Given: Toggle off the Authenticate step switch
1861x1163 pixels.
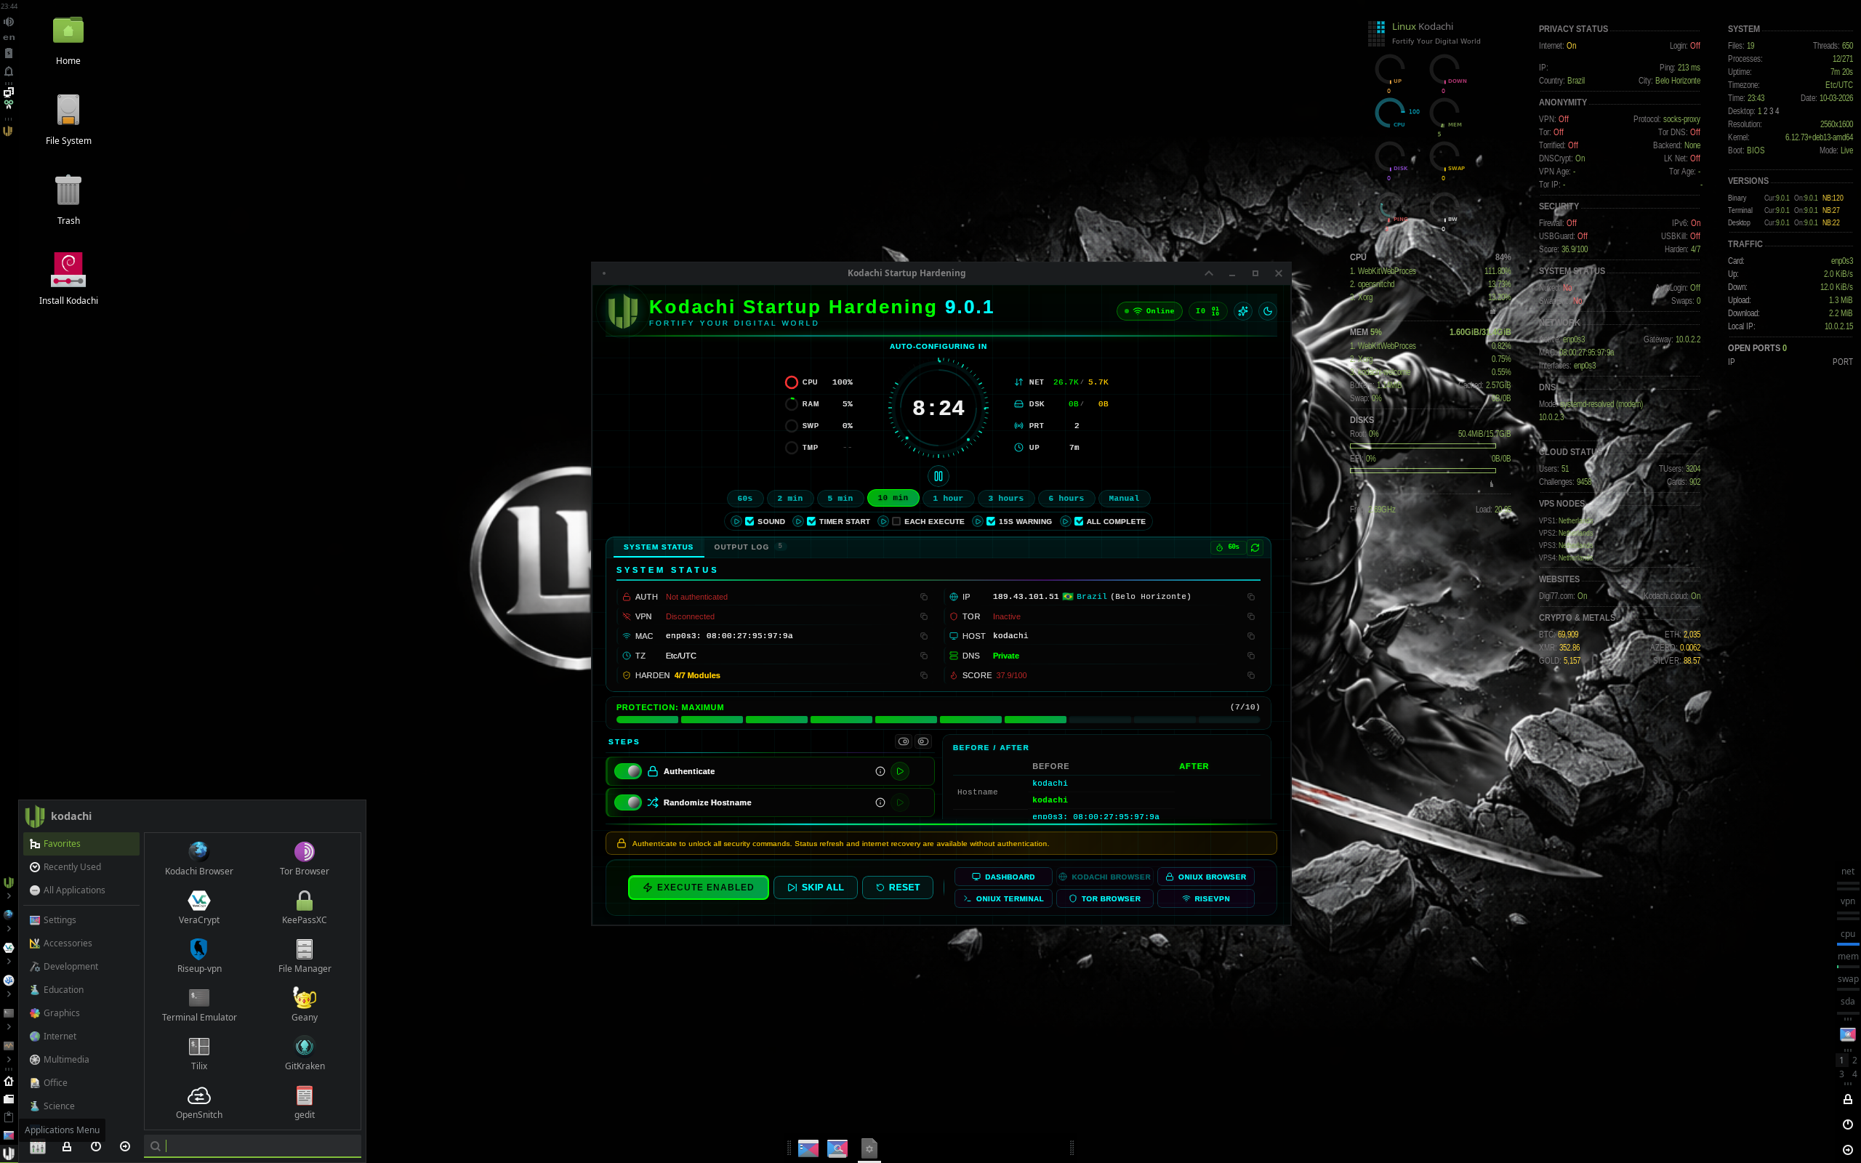Looking at the screenshot, I should [x=628, y=771].
